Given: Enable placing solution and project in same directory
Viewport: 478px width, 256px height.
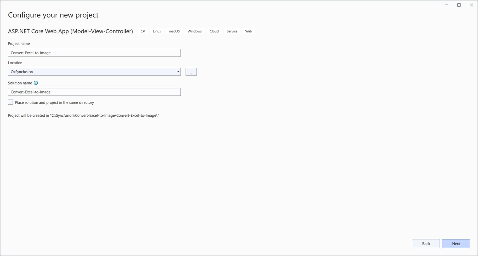Looking at the screenshot, I should (11, 102).
